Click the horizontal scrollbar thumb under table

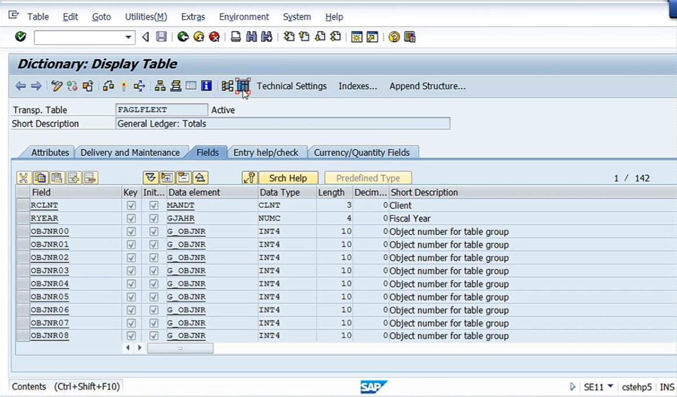180,348
